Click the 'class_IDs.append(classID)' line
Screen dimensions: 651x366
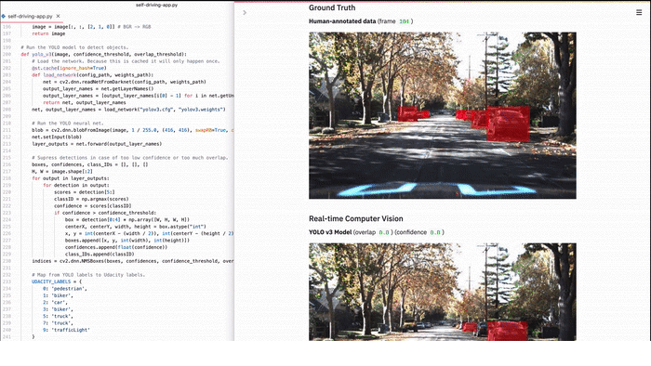100,255
